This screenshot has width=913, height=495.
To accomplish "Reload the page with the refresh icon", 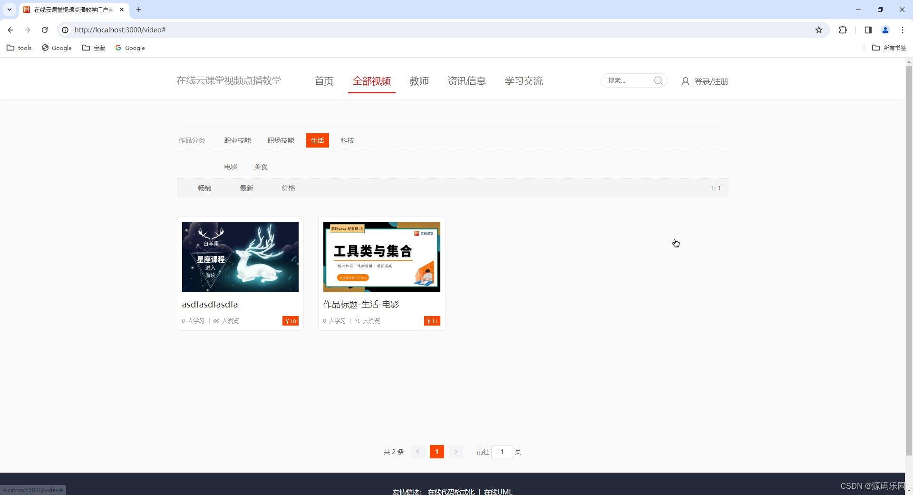I will pyautogui.click(x=44, y=30).
